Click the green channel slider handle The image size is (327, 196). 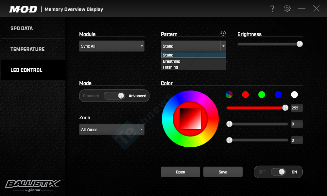click(x=230, y=124)
